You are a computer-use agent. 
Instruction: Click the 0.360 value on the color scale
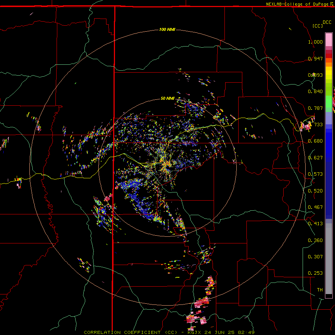(315, 240)
